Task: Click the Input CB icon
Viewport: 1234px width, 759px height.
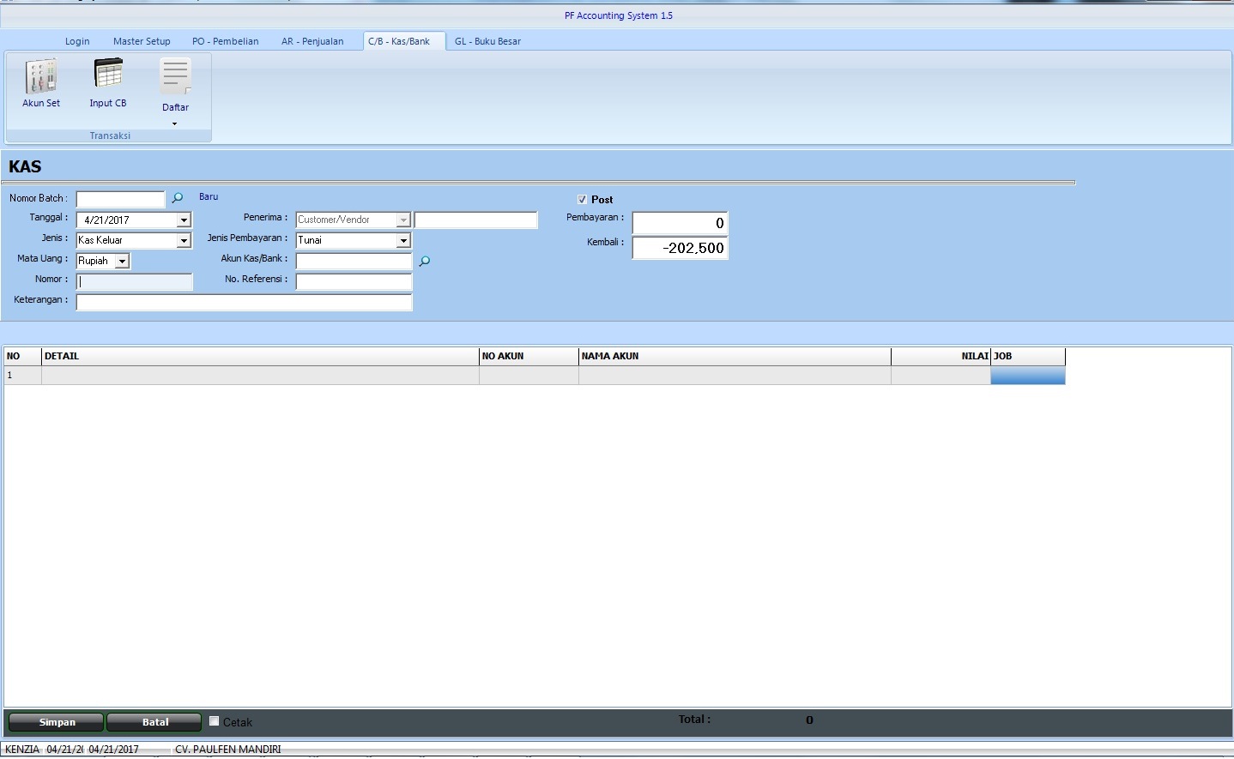Action: point(108,75)
